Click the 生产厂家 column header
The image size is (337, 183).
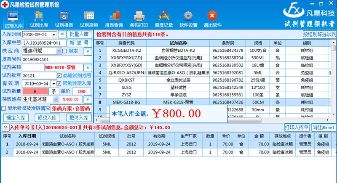click(x=188, y=136)
